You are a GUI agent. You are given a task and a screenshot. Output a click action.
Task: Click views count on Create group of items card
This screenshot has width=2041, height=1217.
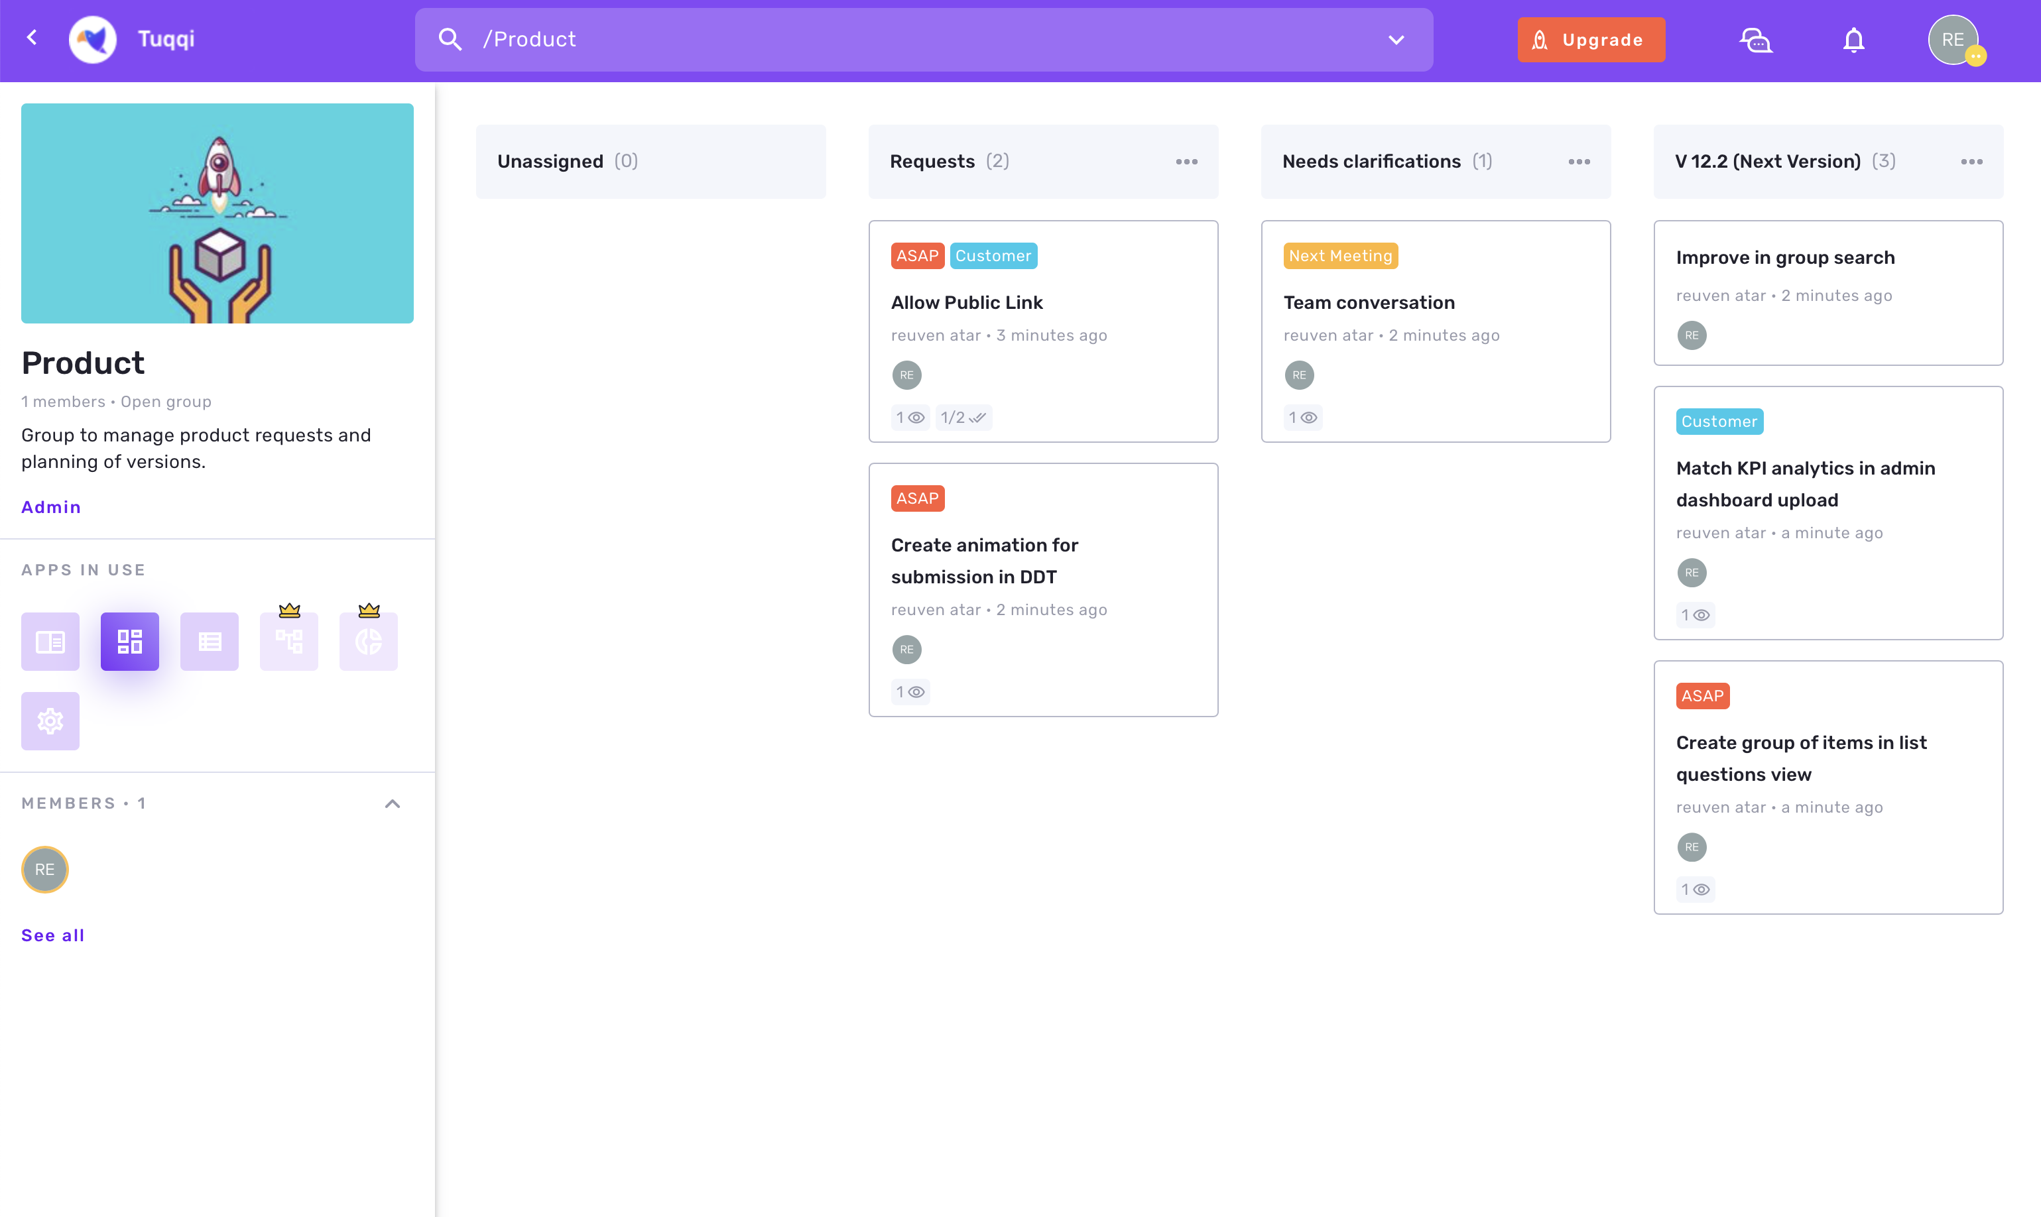pyautogui.click(x=1695, y=890)
